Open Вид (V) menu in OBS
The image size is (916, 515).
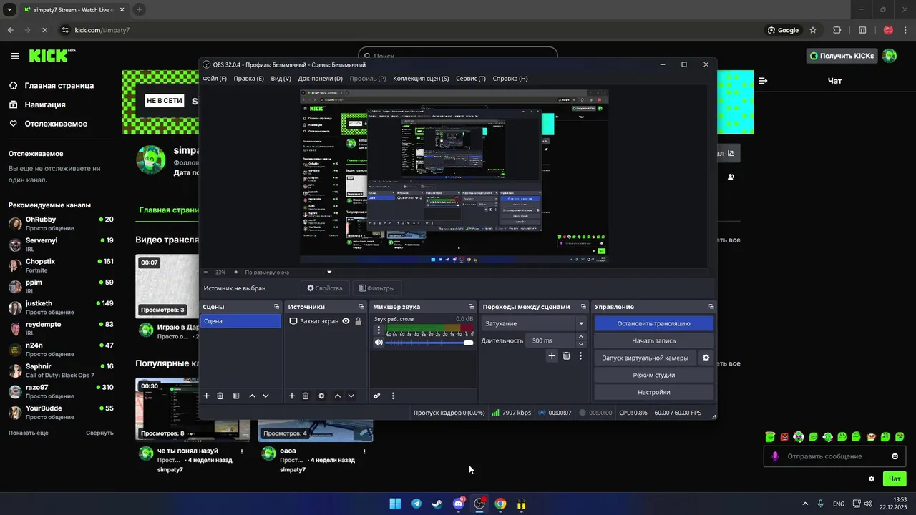pyautogui.click(x=281, y=79)
